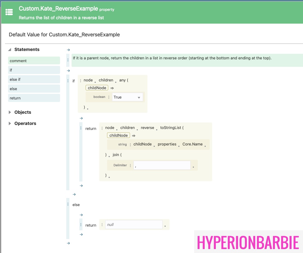Click the drag handle beside the comment block
Image resolution: width=303 pixels, height=253 pixels.
(x=68, y=60)
